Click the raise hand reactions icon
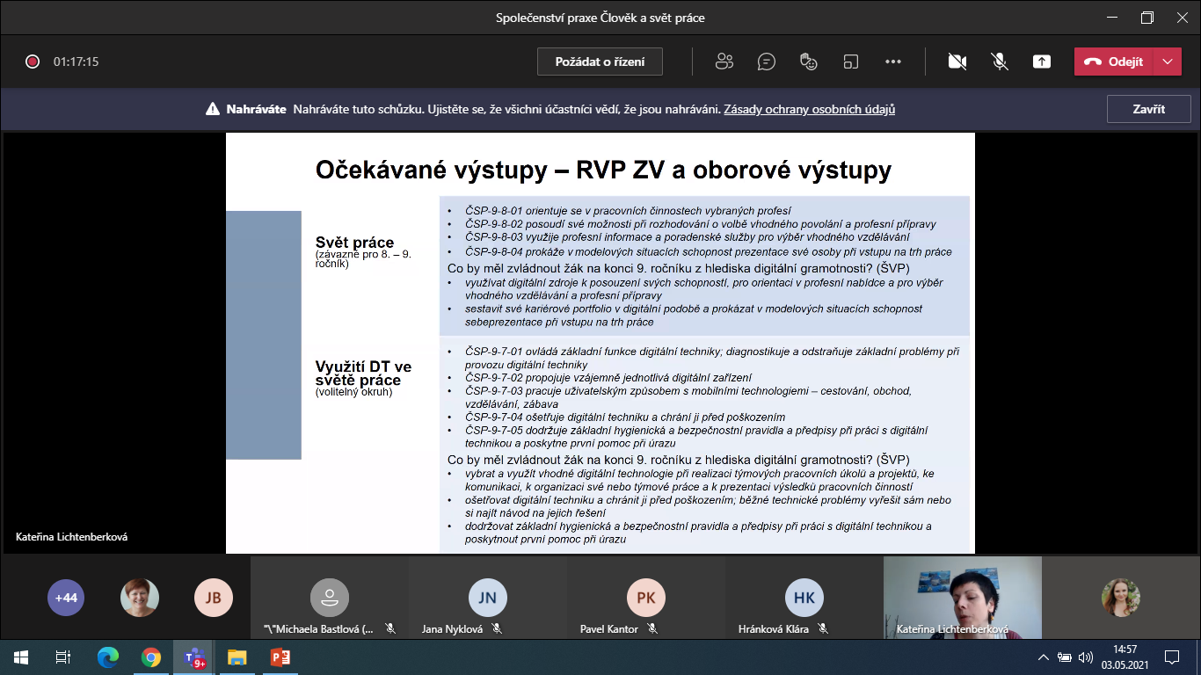Image resolution: width=1201 pixels, height=675 pixels. [x=809, y=62]
